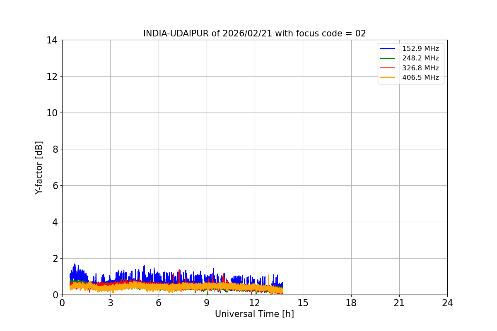Click the y-axis tick label 14
The width and height of the screenshot is (497, 331).
click(52, 40)
